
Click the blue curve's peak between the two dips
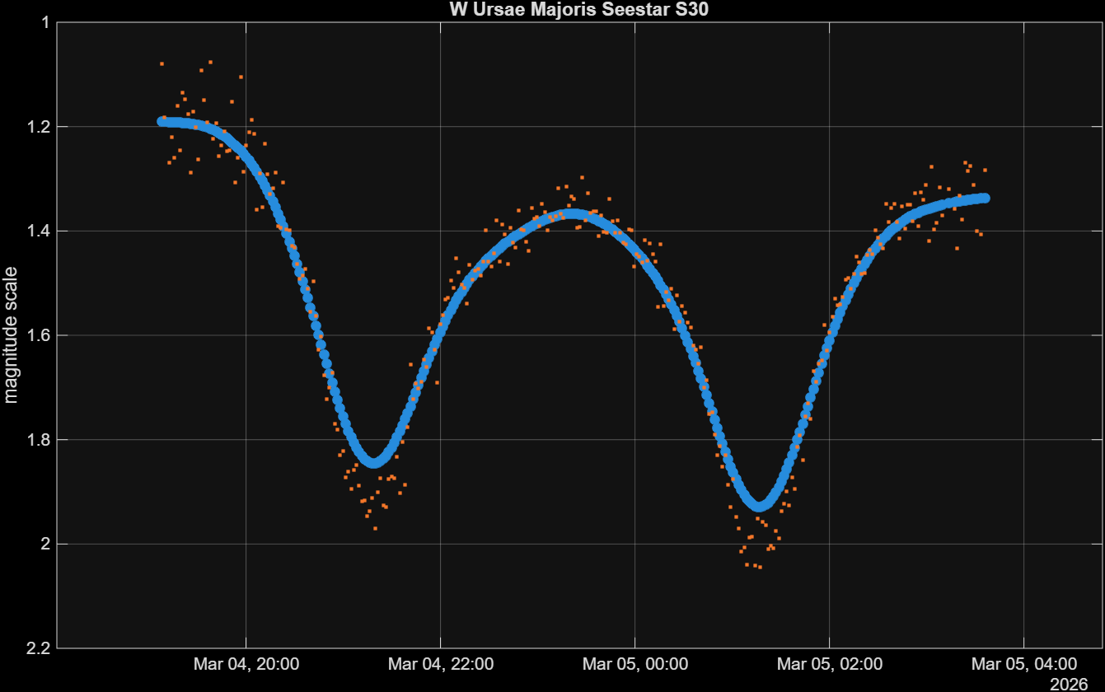573,213
